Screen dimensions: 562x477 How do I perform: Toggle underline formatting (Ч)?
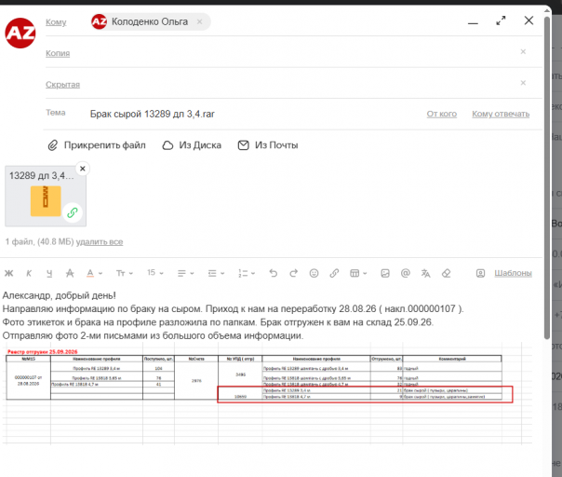point(49,274)
